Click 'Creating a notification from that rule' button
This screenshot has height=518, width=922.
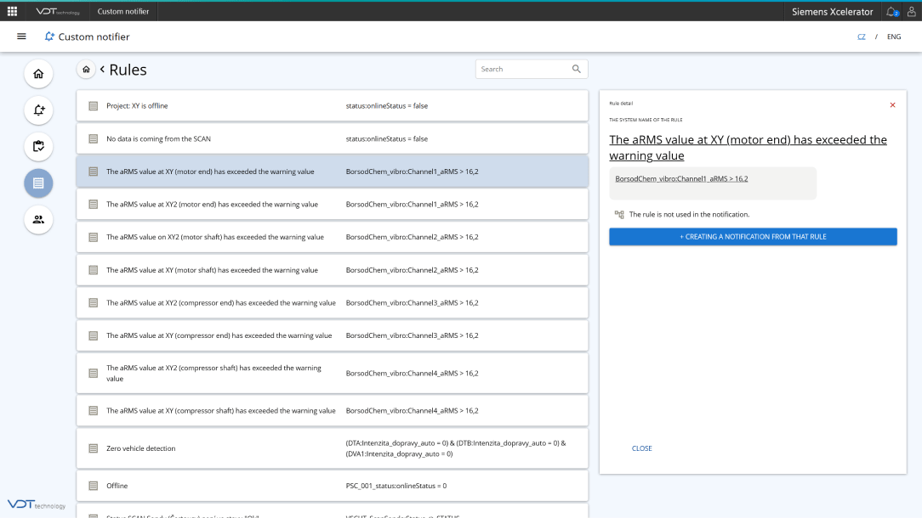click(x=754, y=237)
